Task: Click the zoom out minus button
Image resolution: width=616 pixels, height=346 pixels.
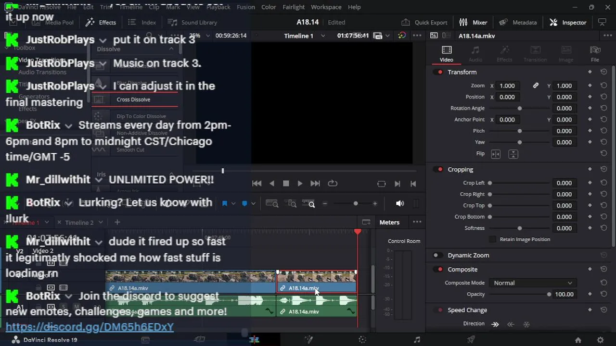Action: tap(325, 204)
